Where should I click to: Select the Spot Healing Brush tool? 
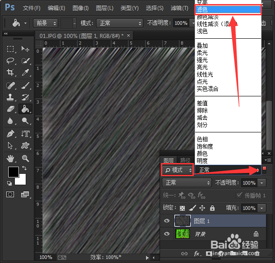pyautogui.click(x=10, y=86)
